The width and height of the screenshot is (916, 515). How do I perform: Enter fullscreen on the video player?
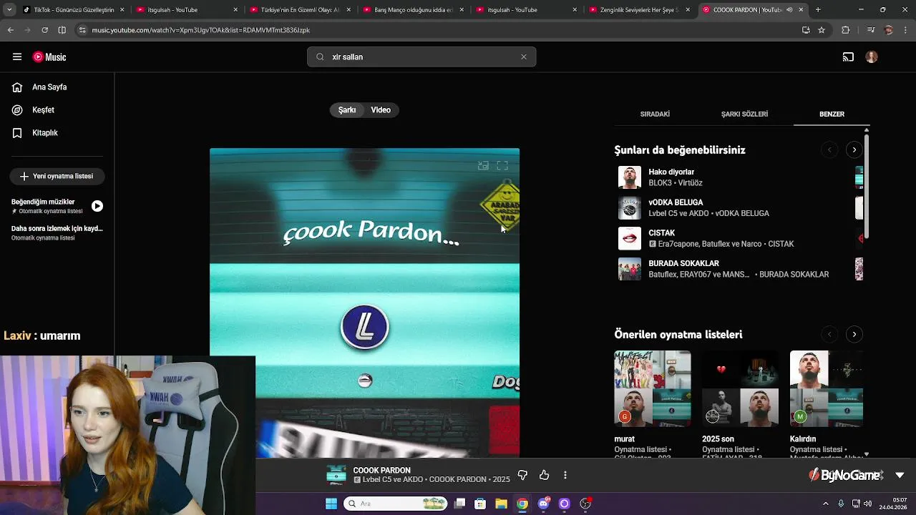(x=502, y=165)
